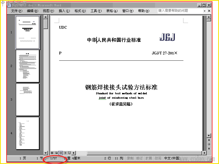Image resolution: width=219 pixels, height=164 pixels.
Task: Open Reading Layout view icon
Action: [x=69, y=153]
